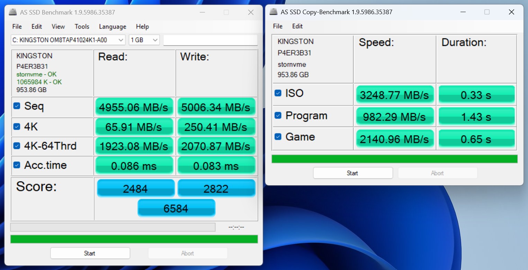The width and height of the screenshot is (528, 270).
Task: Click the elapsed time display '--:--:--'
Action: point(236,227)
